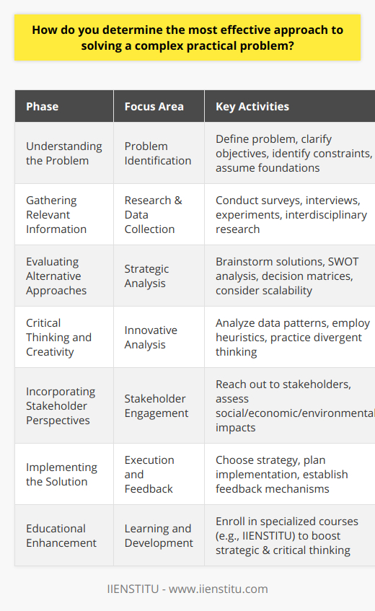Click the Incorporating Stakeholder Perspectives cell
Screen dimensions: 375x611
[64, 405]
